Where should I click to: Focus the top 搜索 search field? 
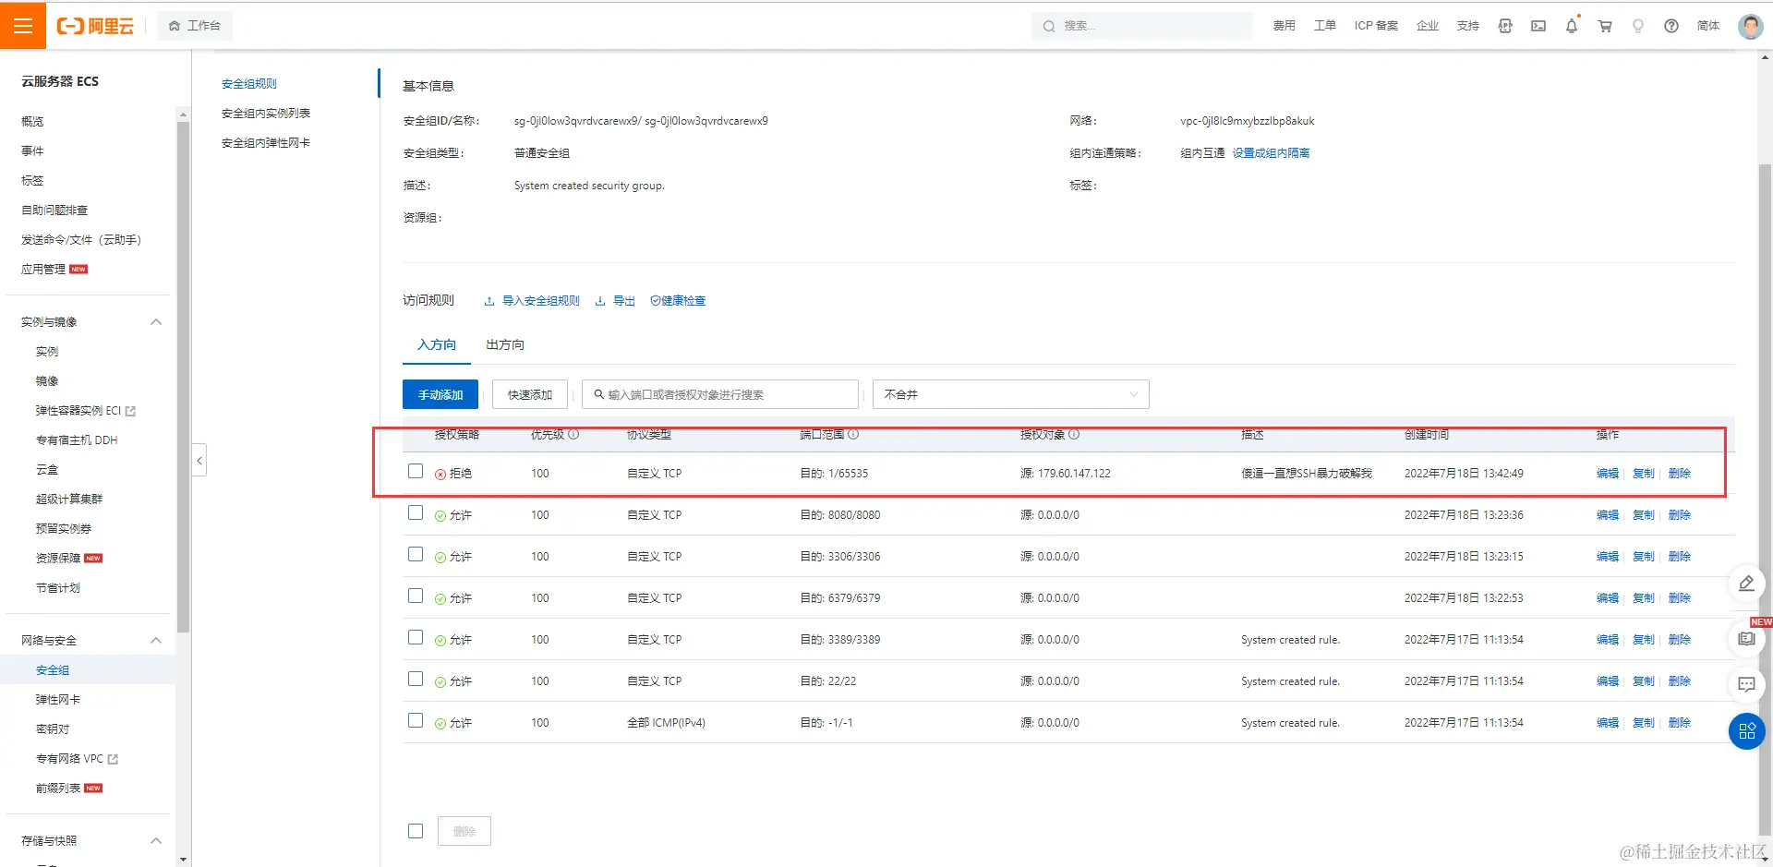tap(1142, 26)
